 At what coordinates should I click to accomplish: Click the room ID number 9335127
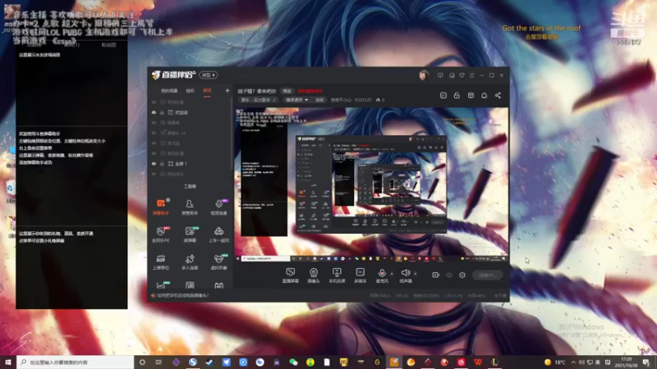363,100
